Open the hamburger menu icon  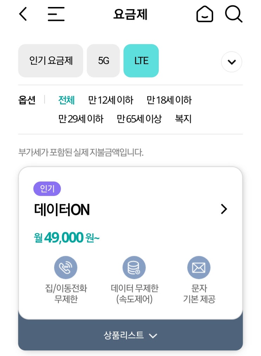[x=56, y=14]
